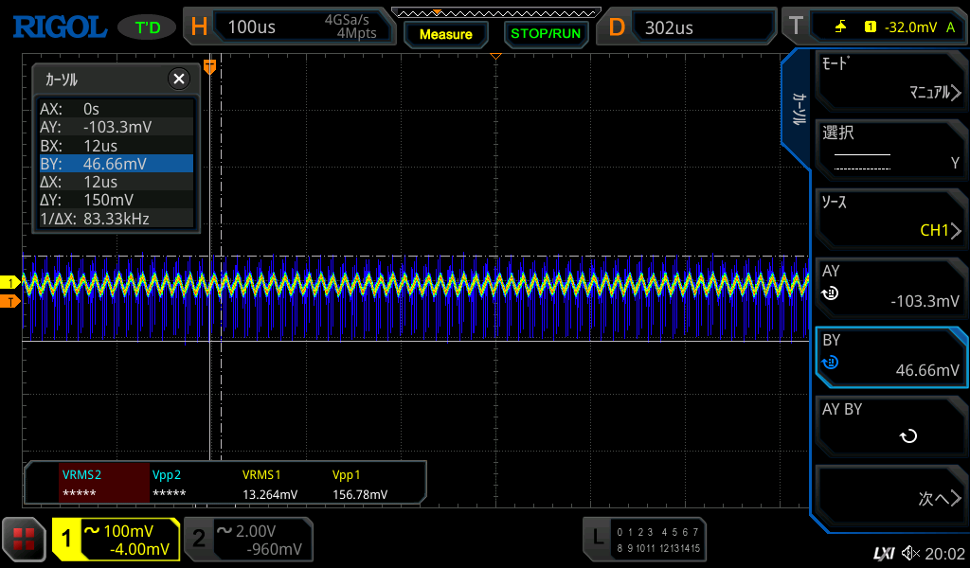Expand the mode (モード) manual selector

point(890,80)
